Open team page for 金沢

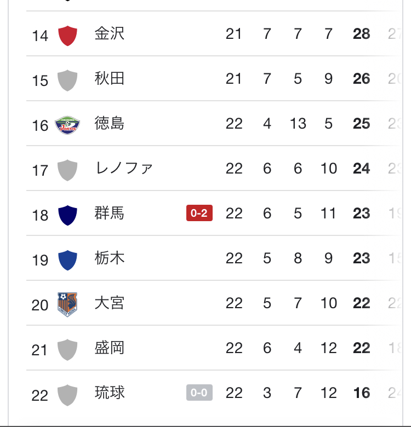110,34
